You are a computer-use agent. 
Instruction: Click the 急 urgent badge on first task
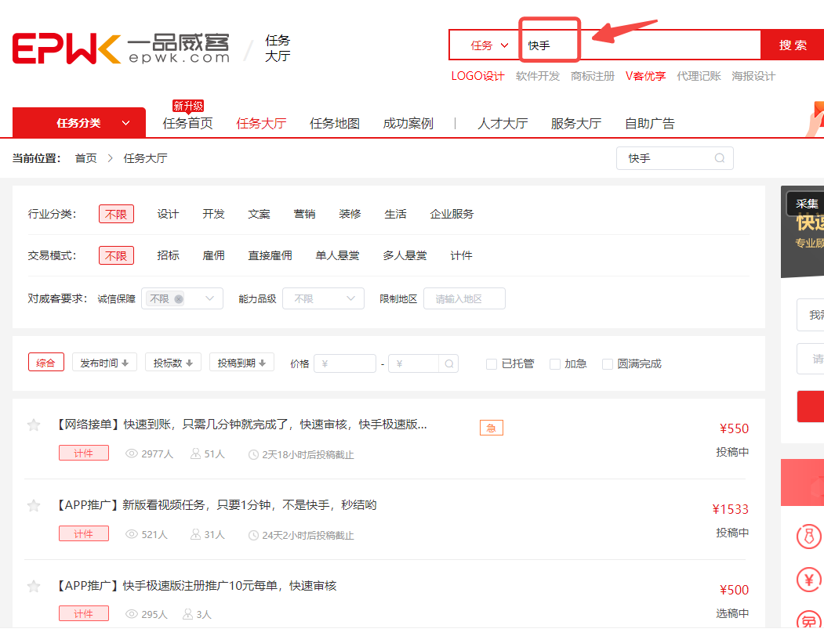[492, 428]
